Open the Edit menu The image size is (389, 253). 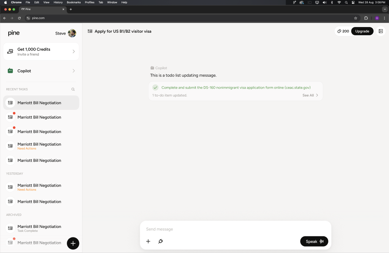tap(37, 2)
